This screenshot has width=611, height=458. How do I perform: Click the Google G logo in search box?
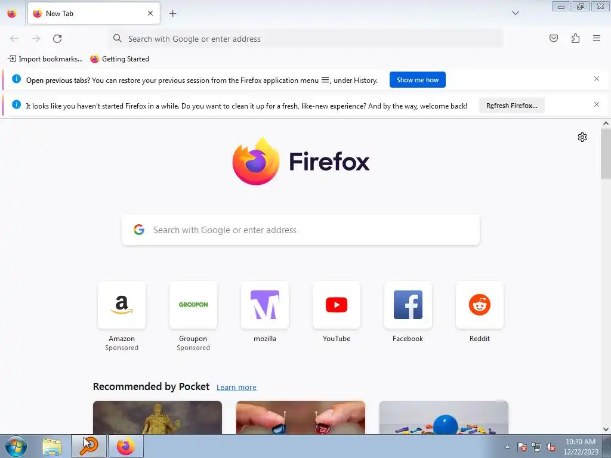[x=139, y=230]
